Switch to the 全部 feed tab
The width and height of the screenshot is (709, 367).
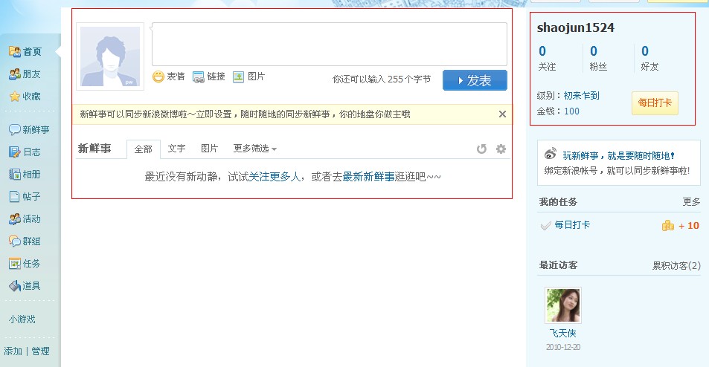click(x=144, y=149)
